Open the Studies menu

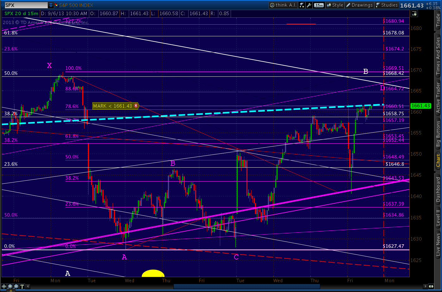387,5
